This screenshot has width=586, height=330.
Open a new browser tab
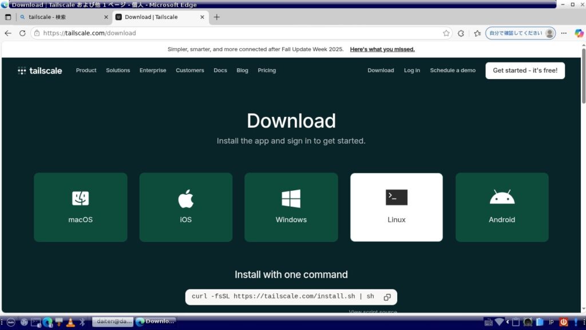pyautogui.click(x=216, y=17)
